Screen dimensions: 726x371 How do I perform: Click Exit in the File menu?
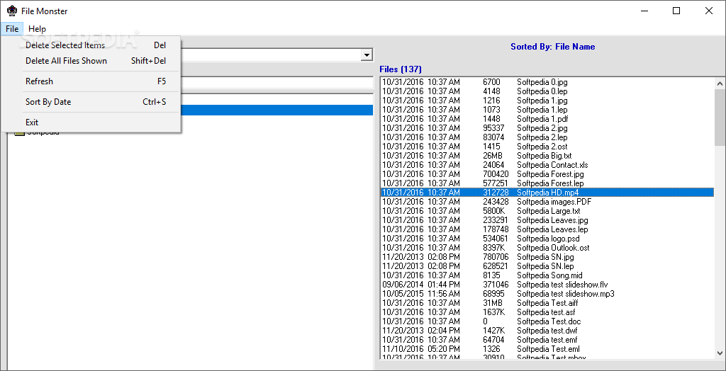pos(91,122)
